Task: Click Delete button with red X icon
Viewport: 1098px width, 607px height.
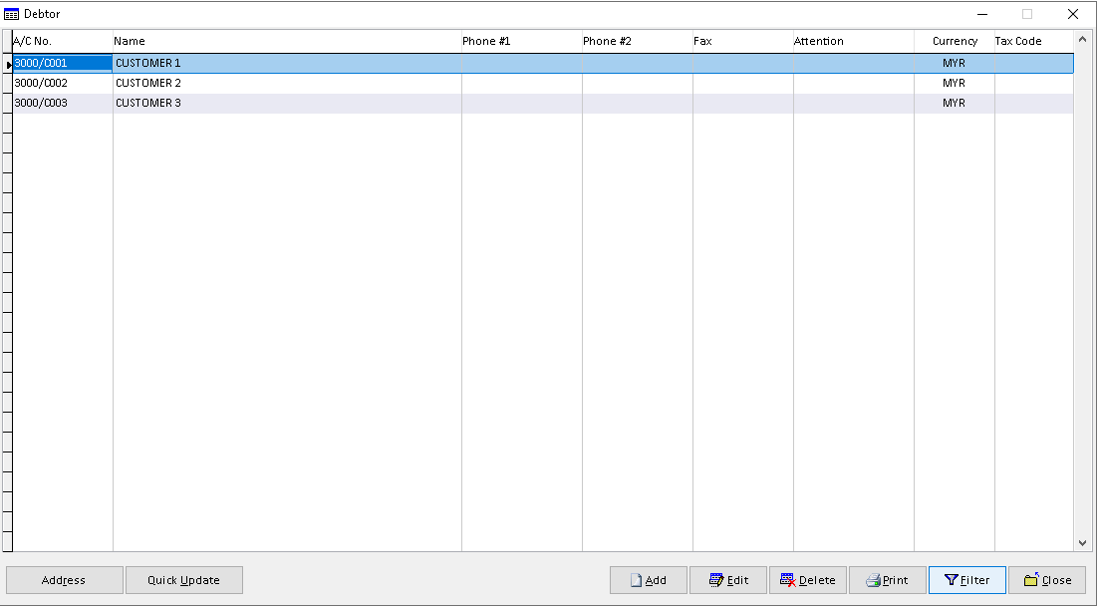Action: pos(808,580)
